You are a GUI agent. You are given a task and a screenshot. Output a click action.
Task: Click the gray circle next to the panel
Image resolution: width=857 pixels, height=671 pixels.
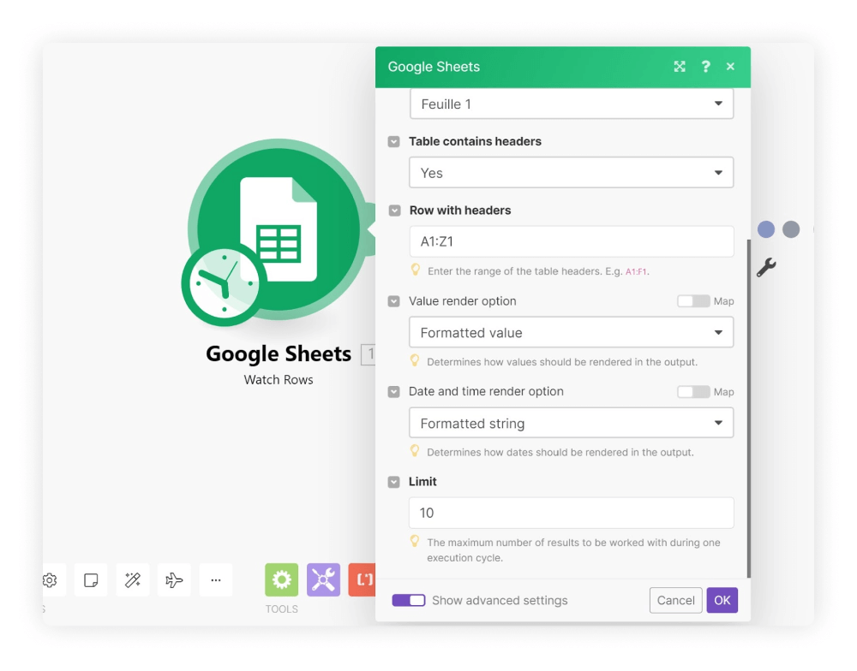click(791, 229)
